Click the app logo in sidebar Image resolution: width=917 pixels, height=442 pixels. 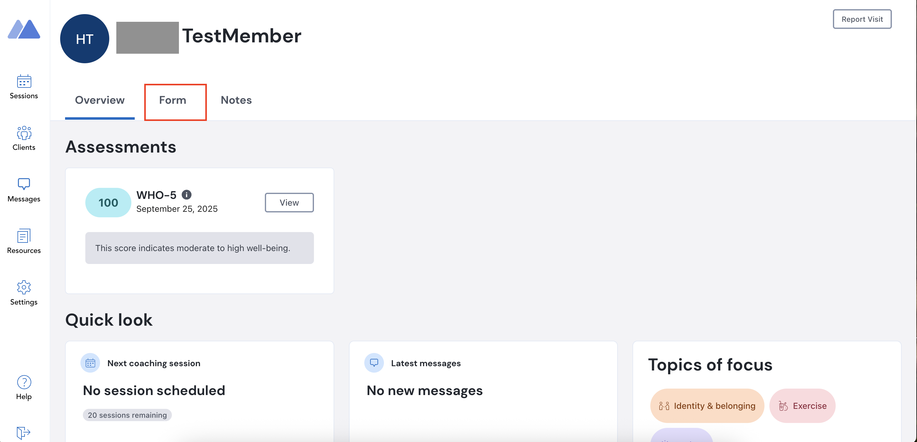(24, 29)
